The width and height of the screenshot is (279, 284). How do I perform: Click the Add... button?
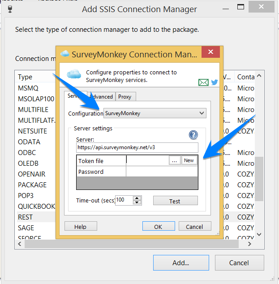click(181, 263)
